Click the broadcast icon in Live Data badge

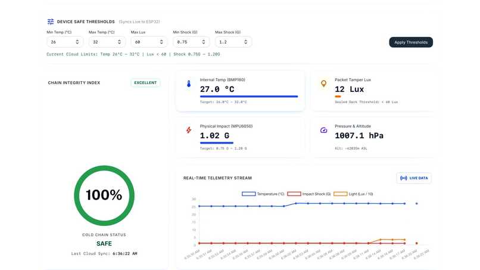pos(403,178)
